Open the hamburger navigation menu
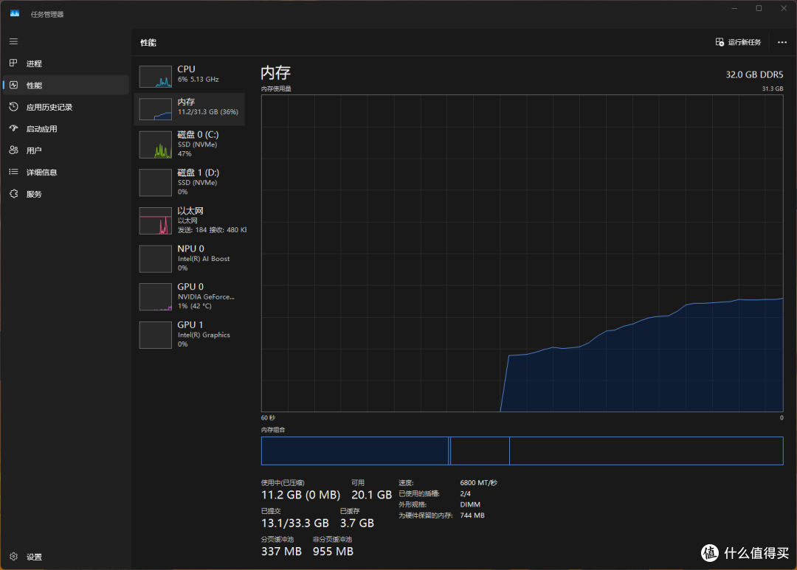This screenshot has width=797, height=570. click(x=14, y=41)
